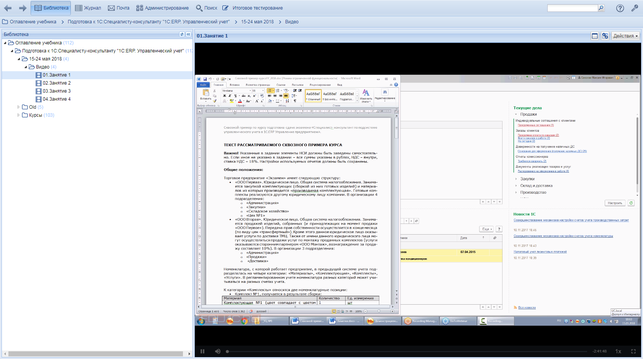Expand the Курсы folder
This screenshot has height=359, width=643.
18,115
